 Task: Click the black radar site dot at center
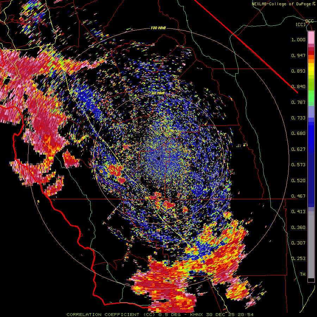pyautogui.click(x=158, y=158)
